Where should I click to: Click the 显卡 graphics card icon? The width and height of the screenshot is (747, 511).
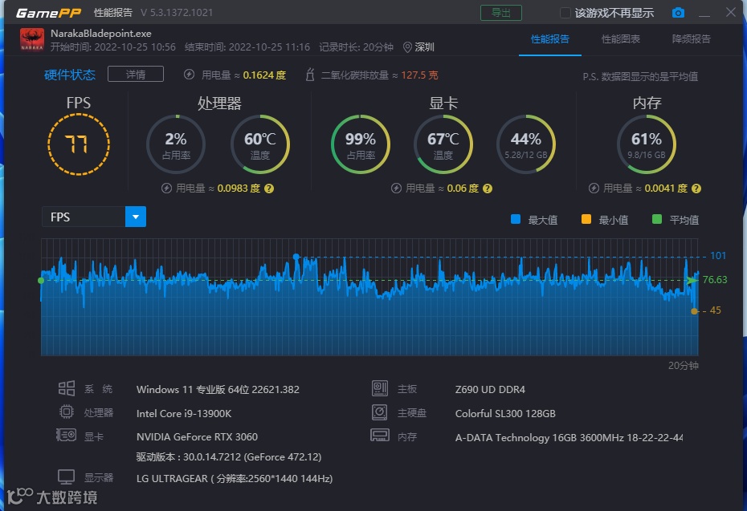[66, 435]
